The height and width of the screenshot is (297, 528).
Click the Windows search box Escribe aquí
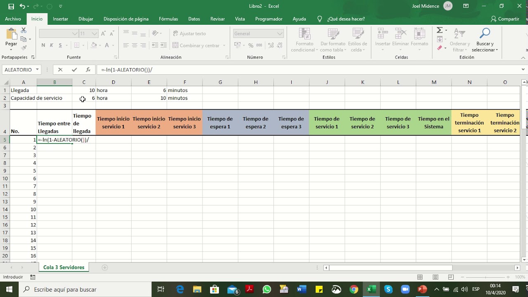85,289
